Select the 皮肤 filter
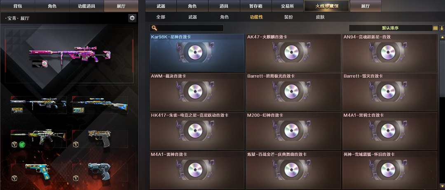This screenshot has height=190, width=445. pyautogui.click(x=320, y=17)
